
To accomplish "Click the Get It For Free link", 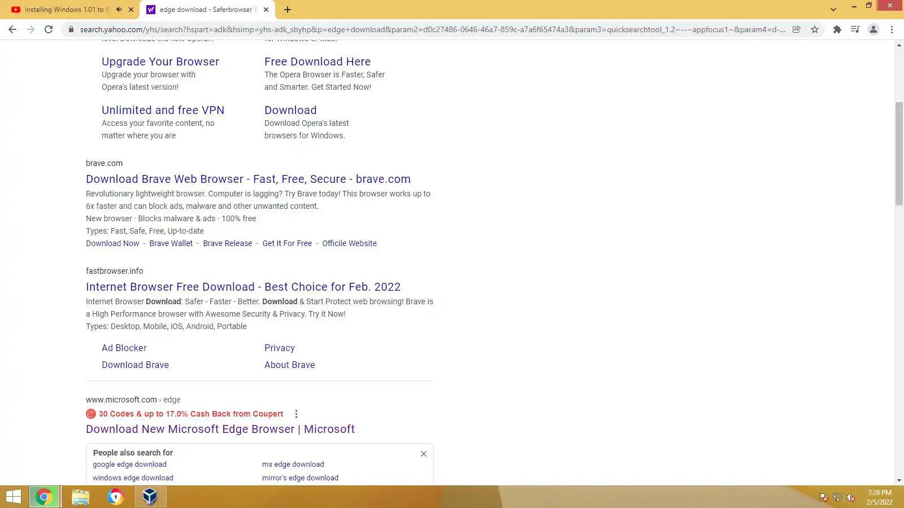I will 287,243.
